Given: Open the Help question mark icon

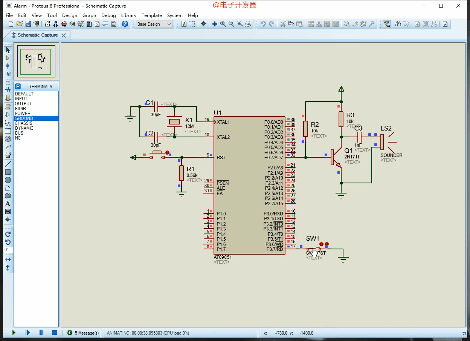Looking at the screenshot, I should pos(125,24).
